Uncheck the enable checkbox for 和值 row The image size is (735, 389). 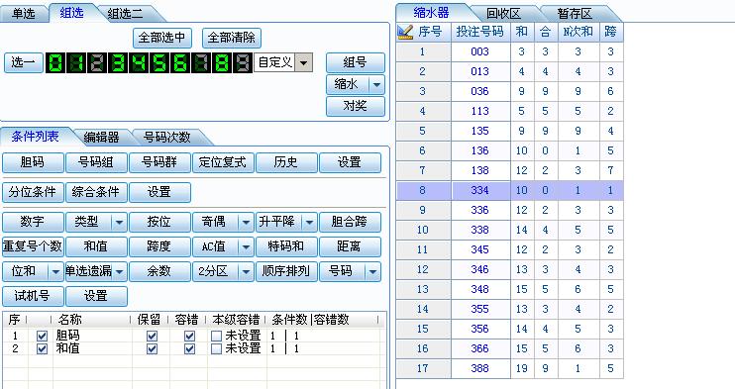tap(42, 348)
